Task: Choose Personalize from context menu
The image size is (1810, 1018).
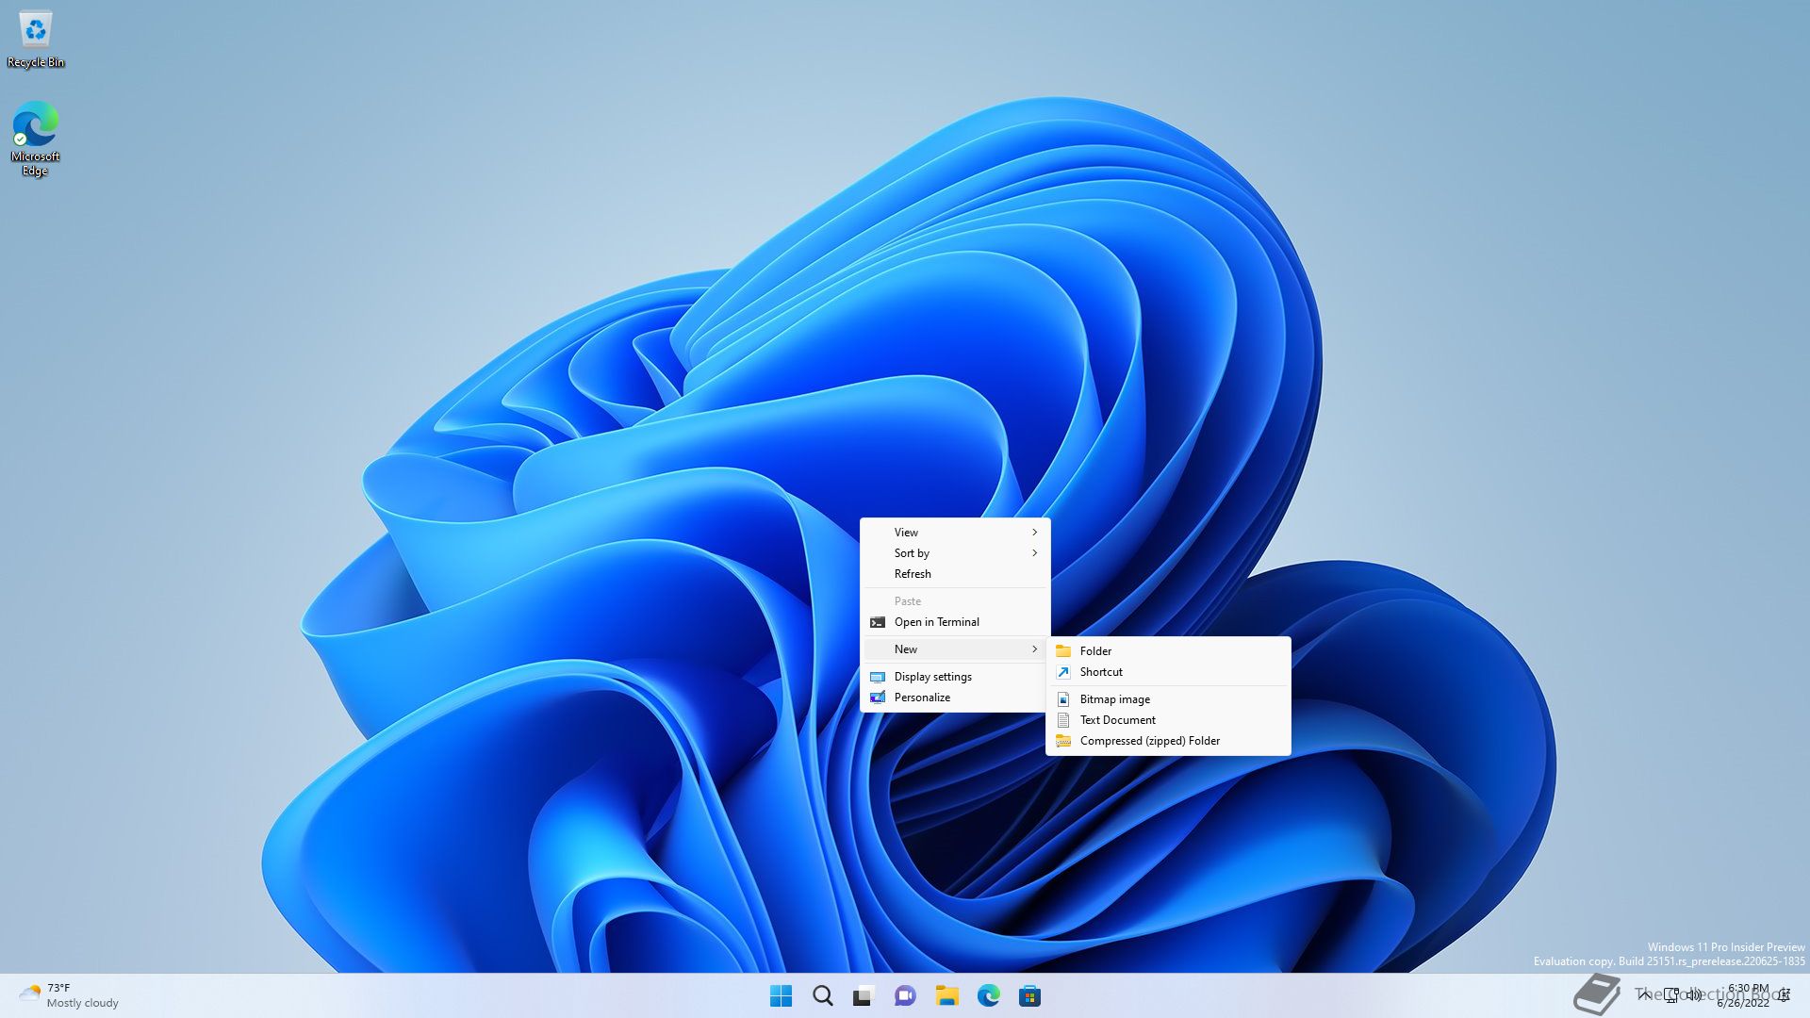Action: click(x=955, y=698)
